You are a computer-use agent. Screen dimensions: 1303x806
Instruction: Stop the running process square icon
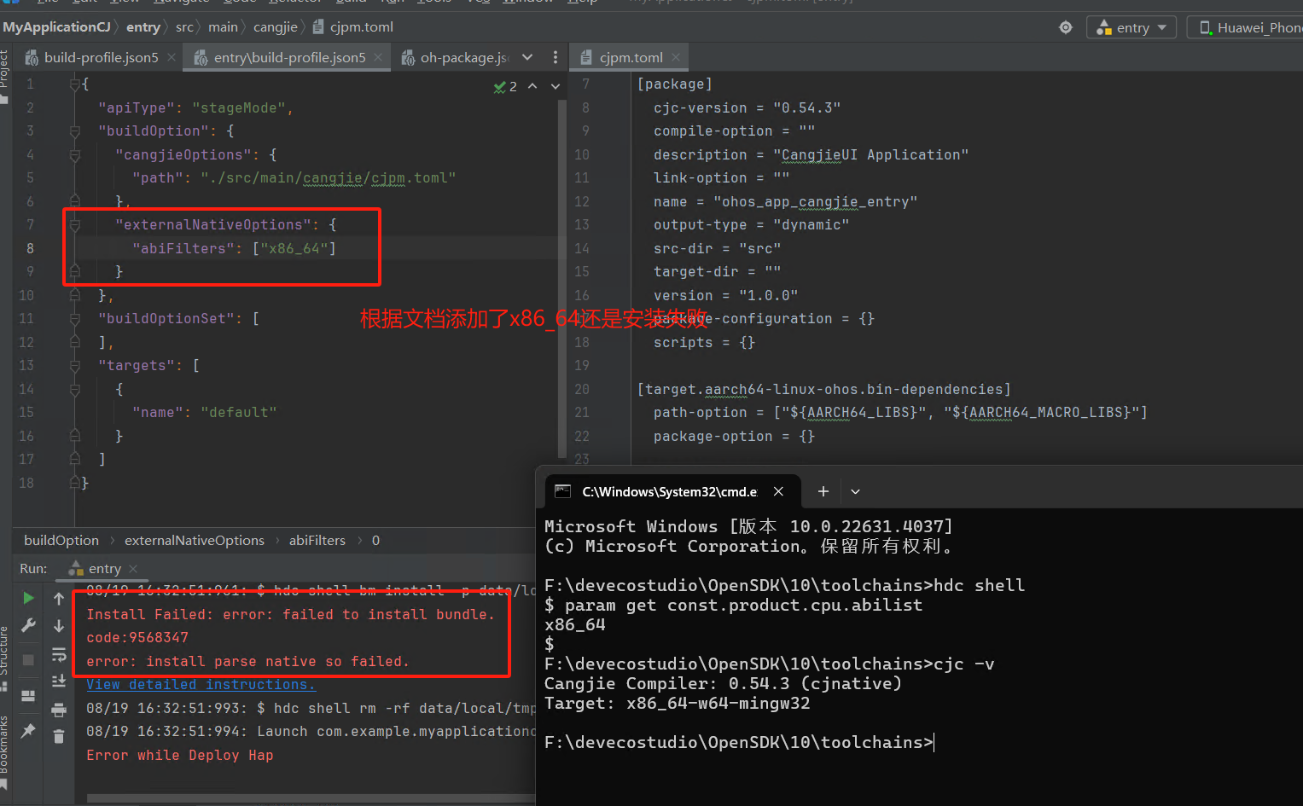click(x=28, y=660)
